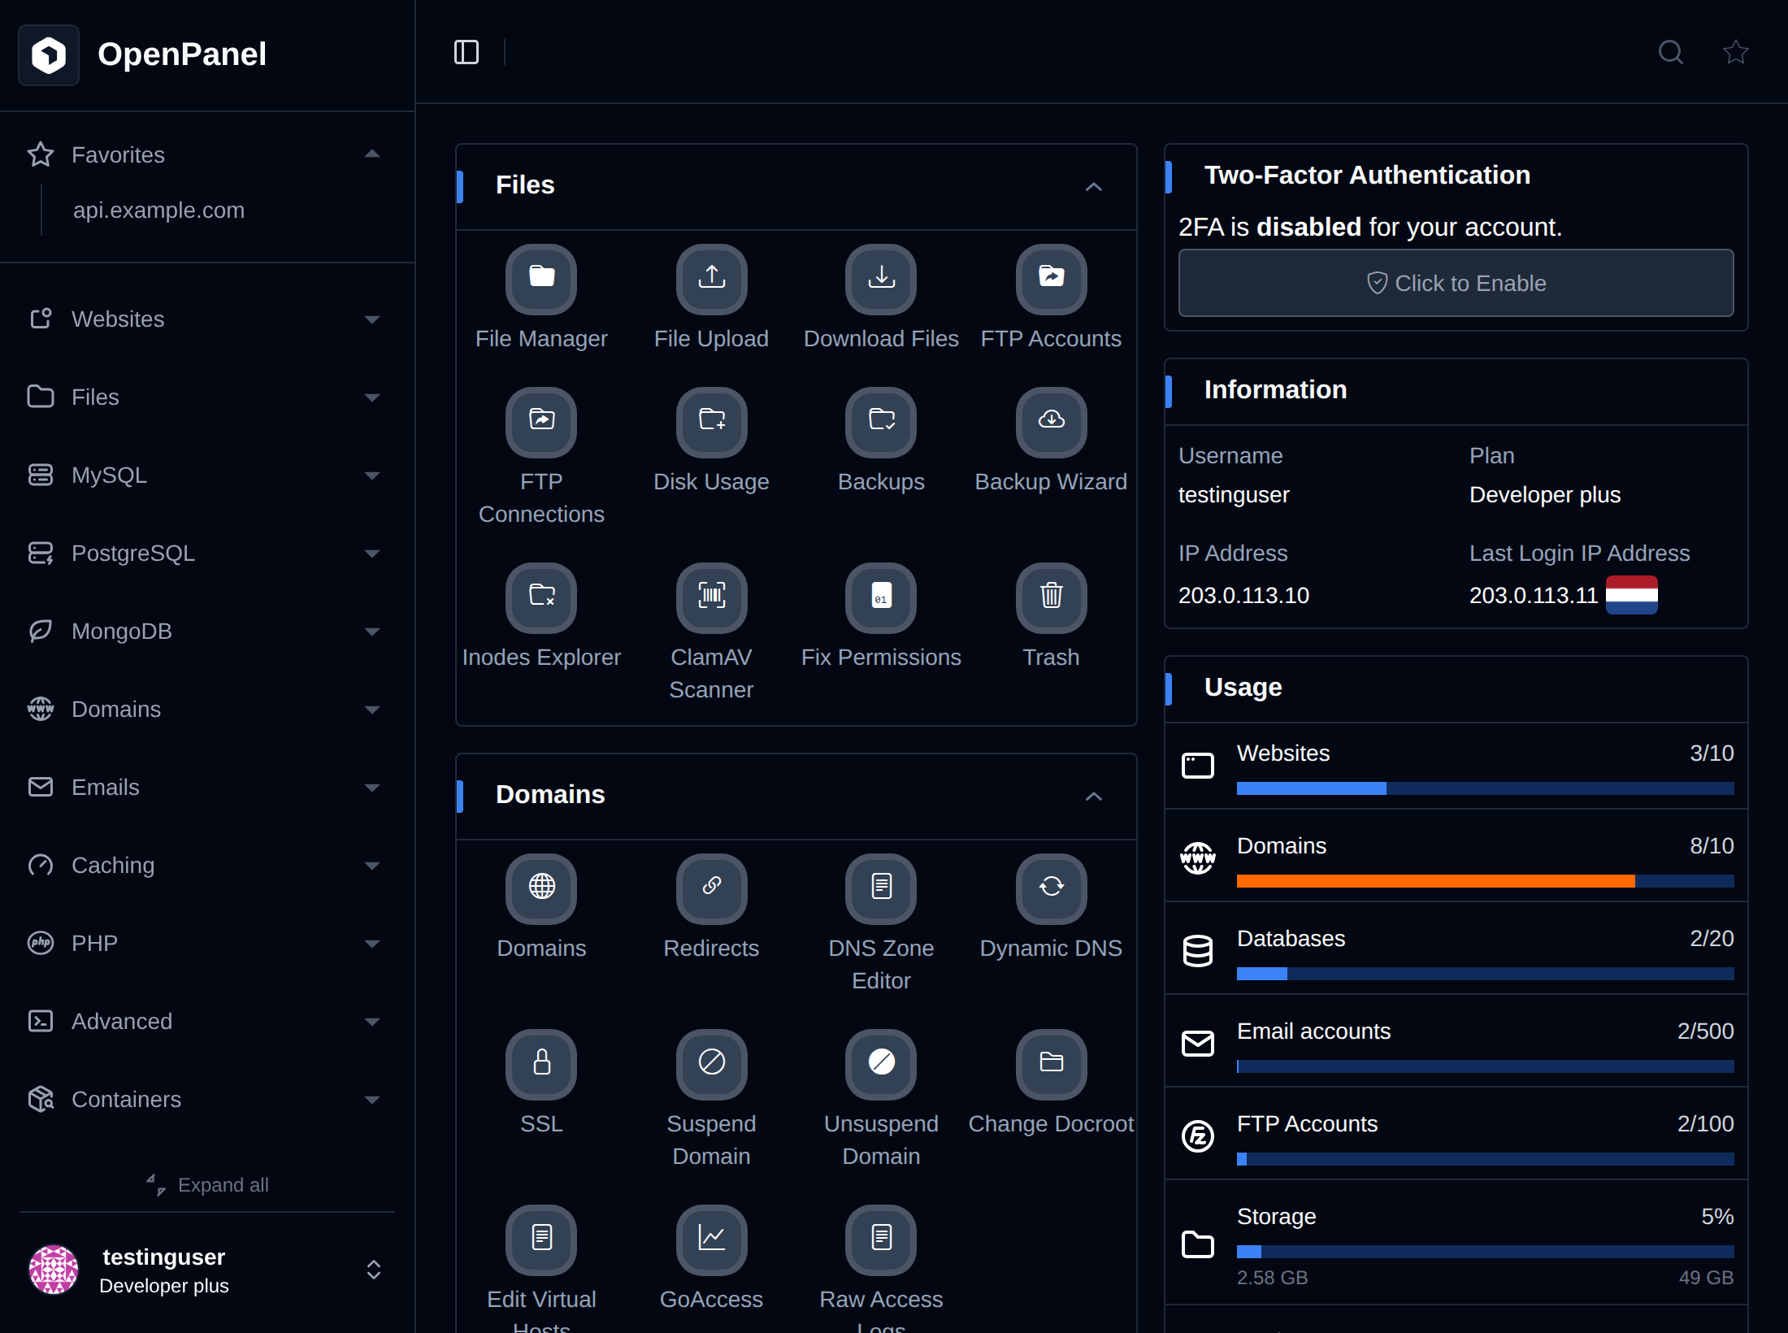
Task: Expand Websites sidebar menu
Action: 203,319
